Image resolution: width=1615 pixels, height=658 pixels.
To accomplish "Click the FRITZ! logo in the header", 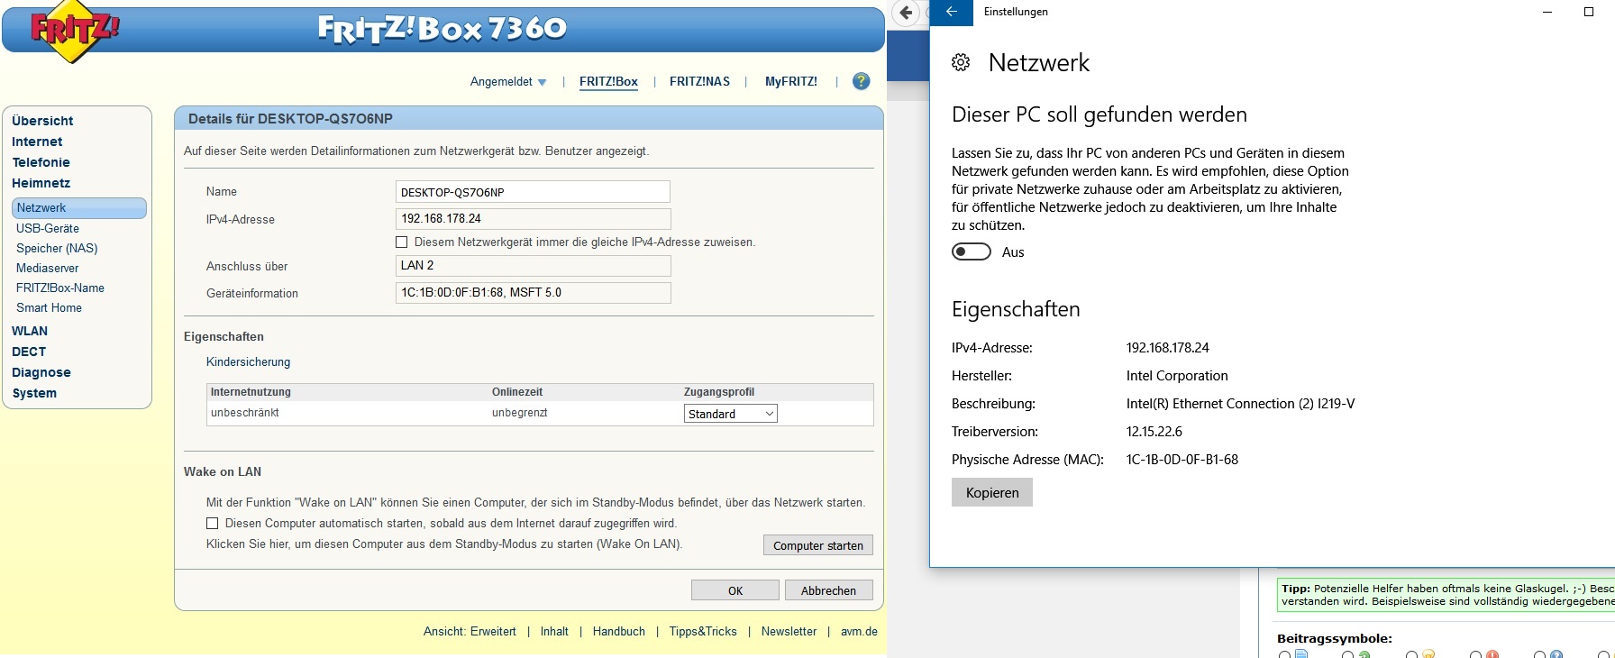I will 75,31.
